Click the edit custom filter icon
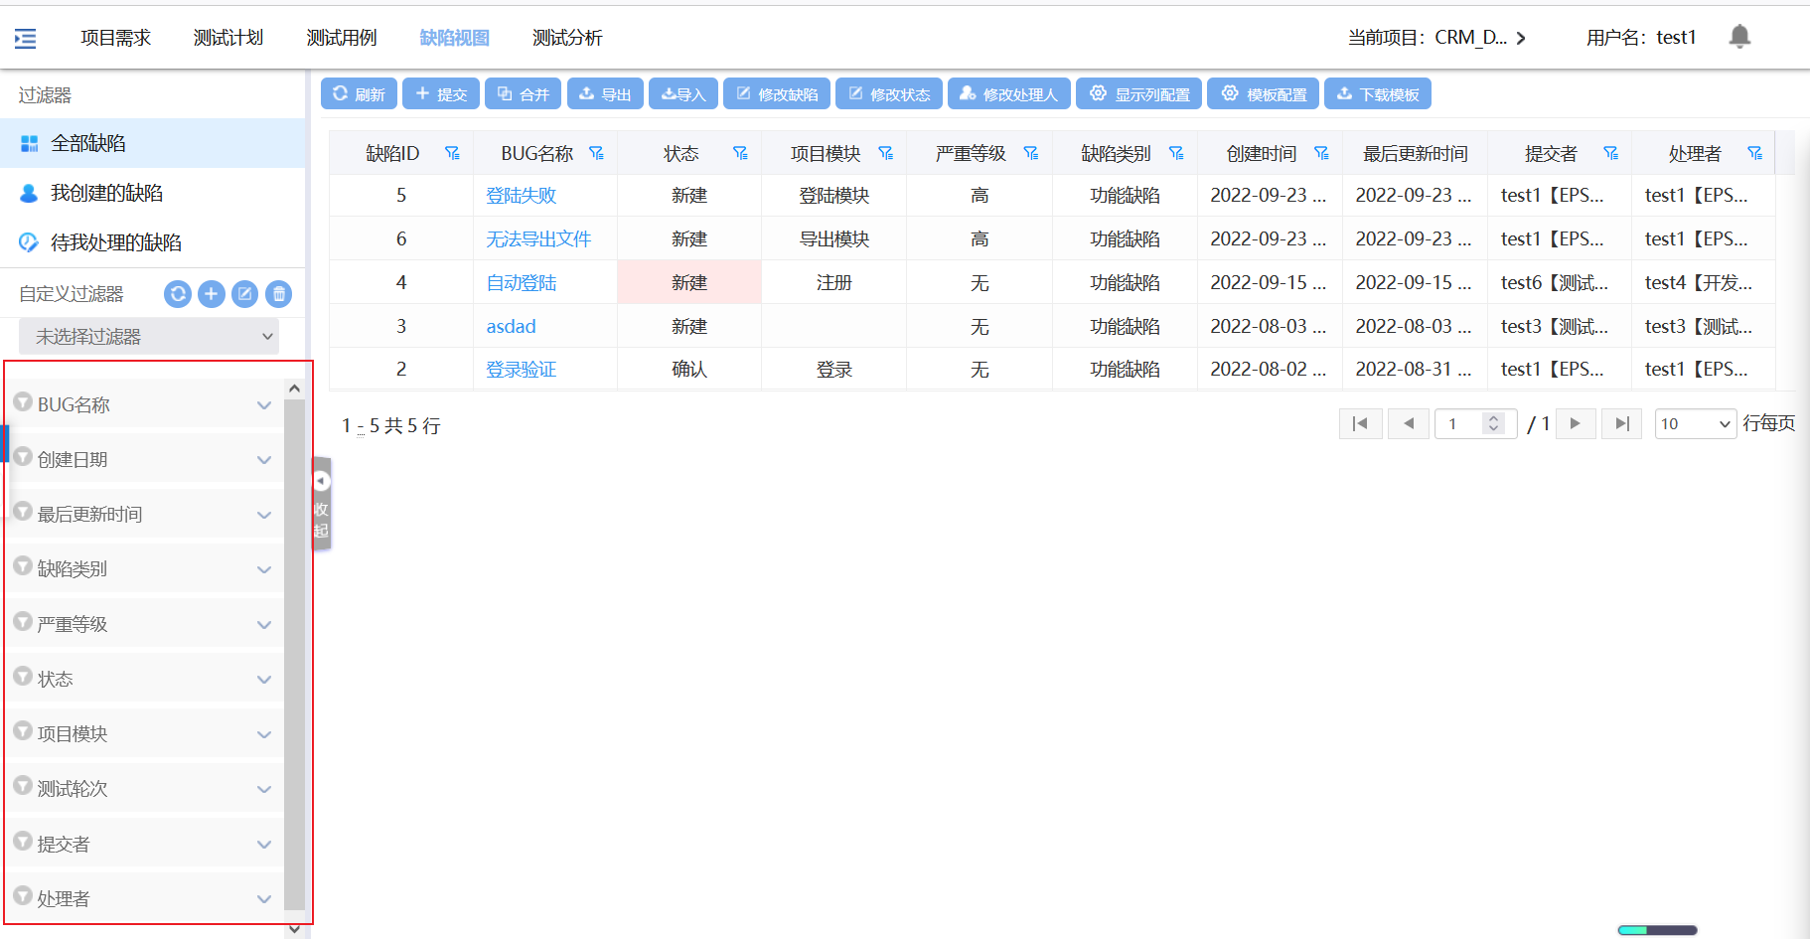Screen dimensions: 1810x939 pyautogui.click(x=245, y=294)
